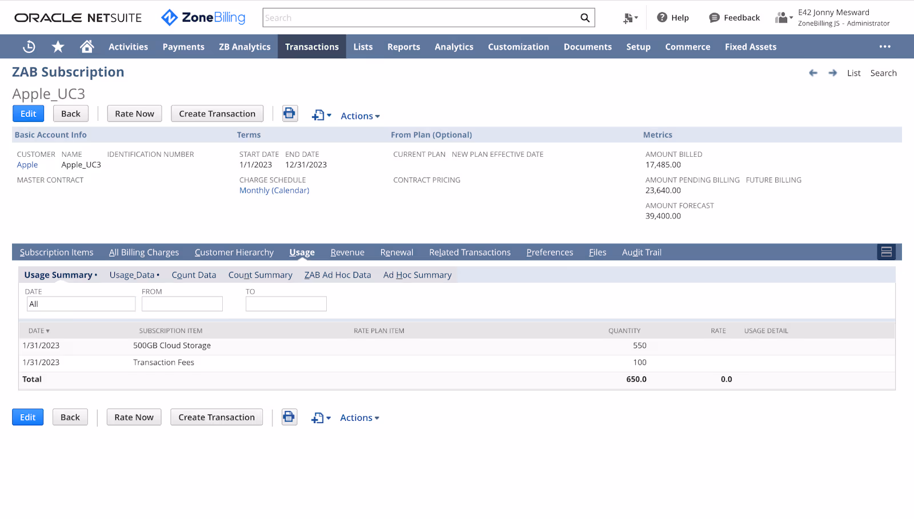Open the Lists menu
Image resolution: width=914 pixels, height=519 pixels.
point(363,47)
